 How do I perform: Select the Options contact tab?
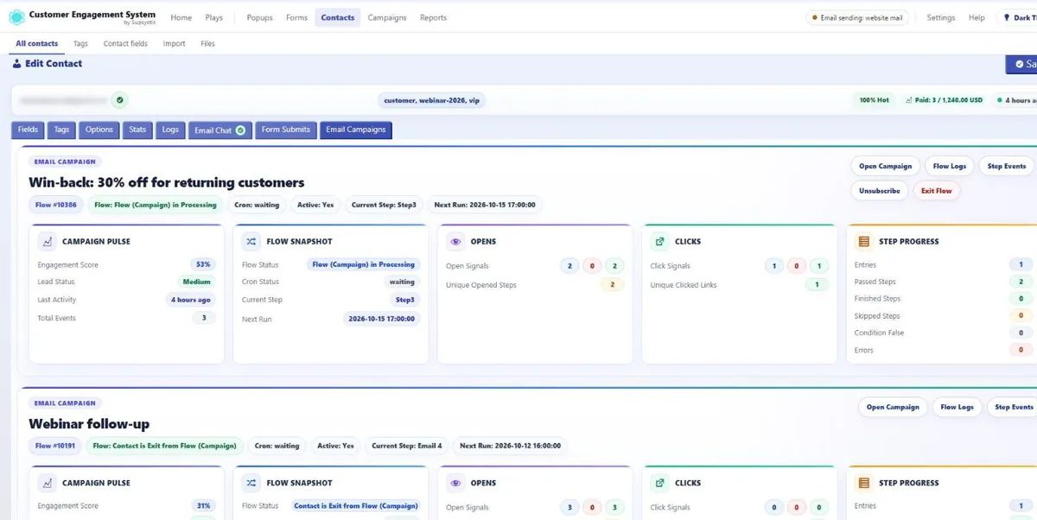pos(99,130)
